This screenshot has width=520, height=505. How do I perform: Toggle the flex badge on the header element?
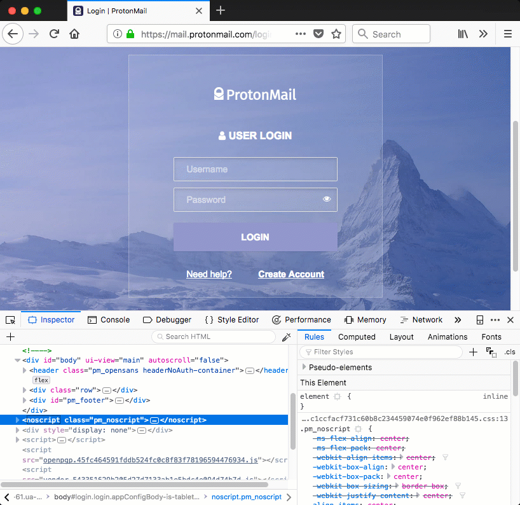point(41,380)
